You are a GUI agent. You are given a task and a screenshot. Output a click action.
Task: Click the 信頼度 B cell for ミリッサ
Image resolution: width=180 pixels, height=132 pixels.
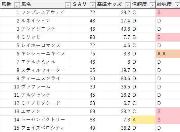coord(143,37)
